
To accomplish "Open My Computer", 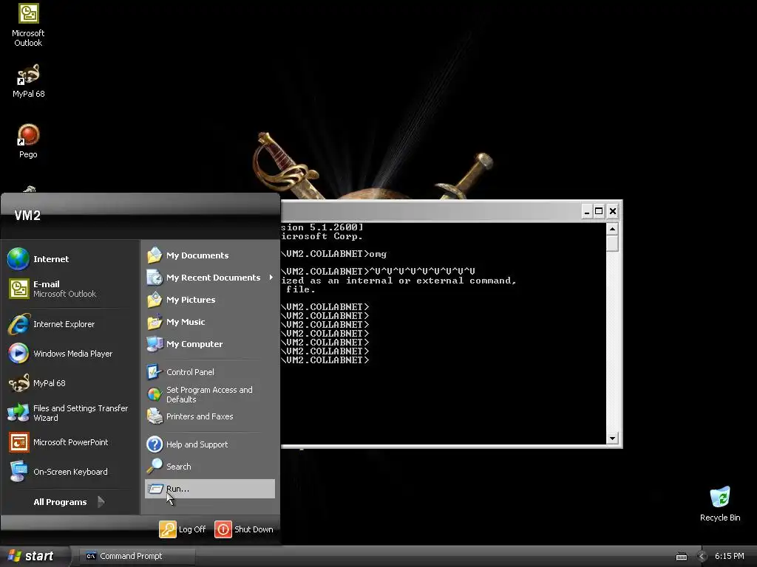I will [209, 344].
